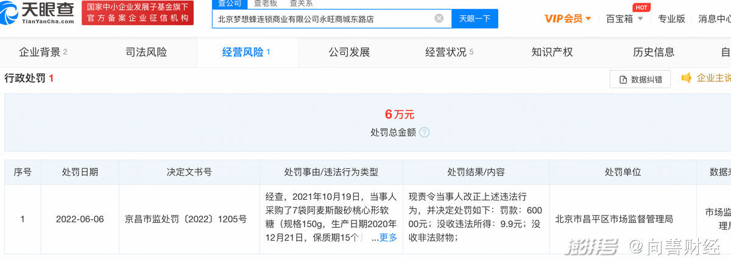Select the 经营风险 tab

246,52
